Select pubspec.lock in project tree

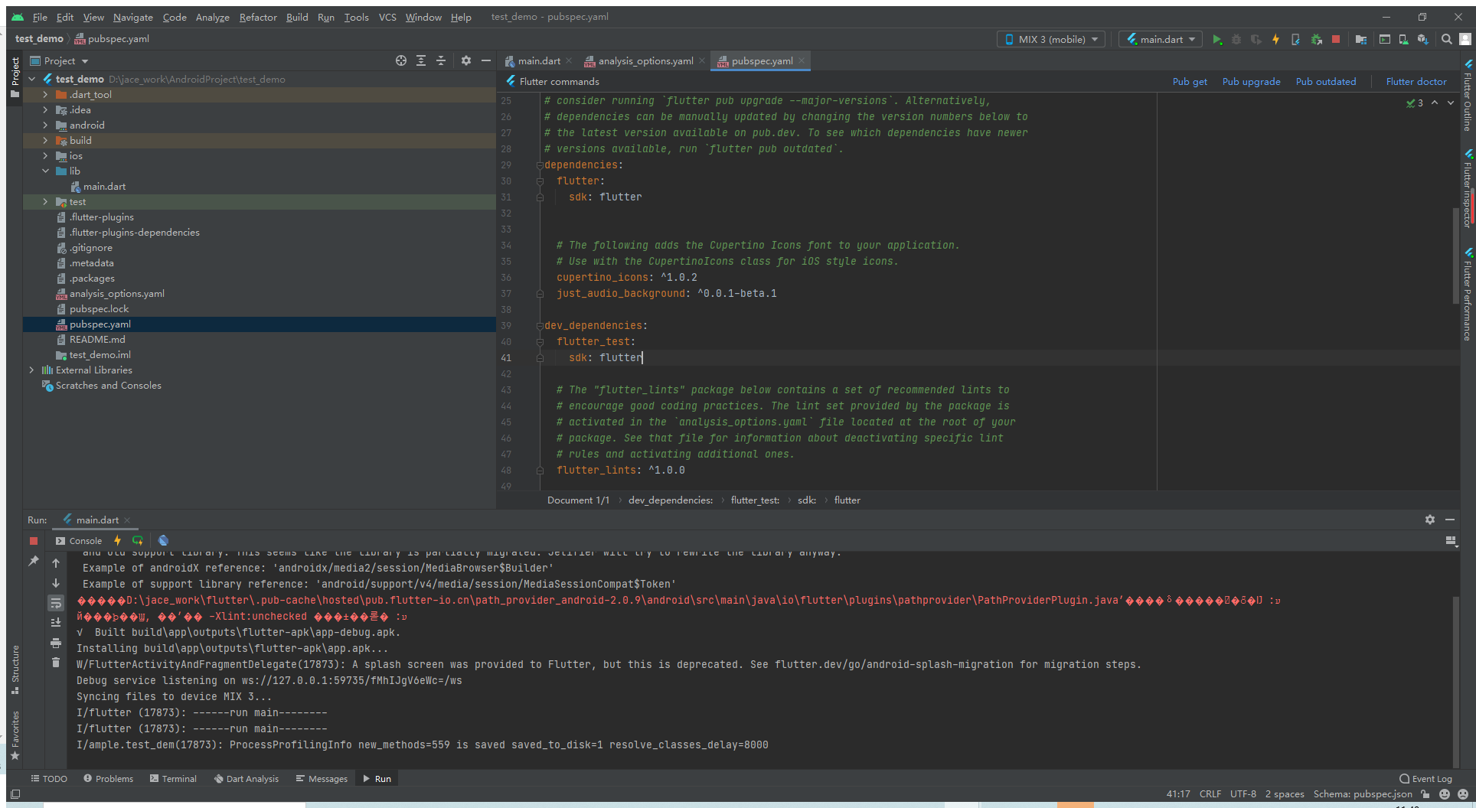(99, 309)
